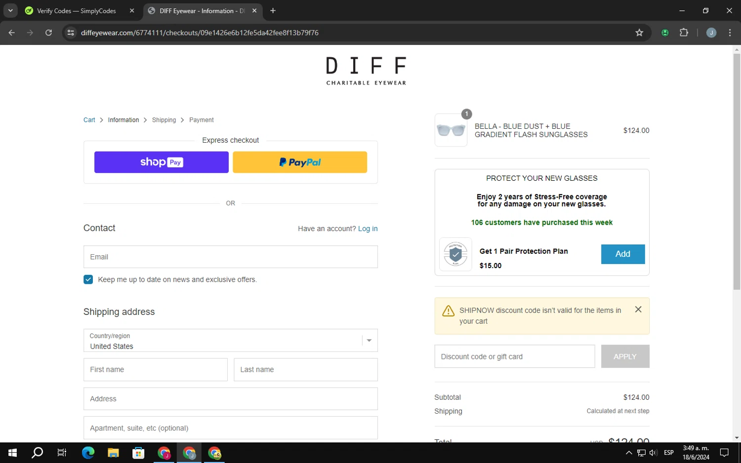
Task: Open Microsoft Store from taskbar
Action: [138, 453]
